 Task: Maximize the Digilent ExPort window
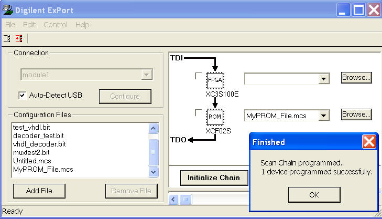(x=358, y=10)
